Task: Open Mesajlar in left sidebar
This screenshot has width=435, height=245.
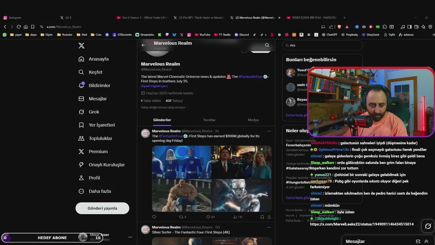Action: coord(93,99)
